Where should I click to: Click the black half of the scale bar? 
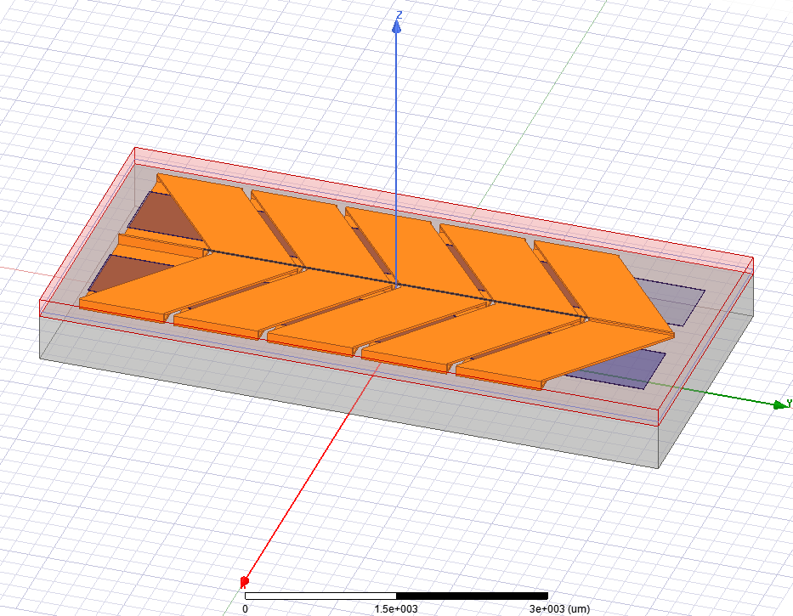(472, 596)
